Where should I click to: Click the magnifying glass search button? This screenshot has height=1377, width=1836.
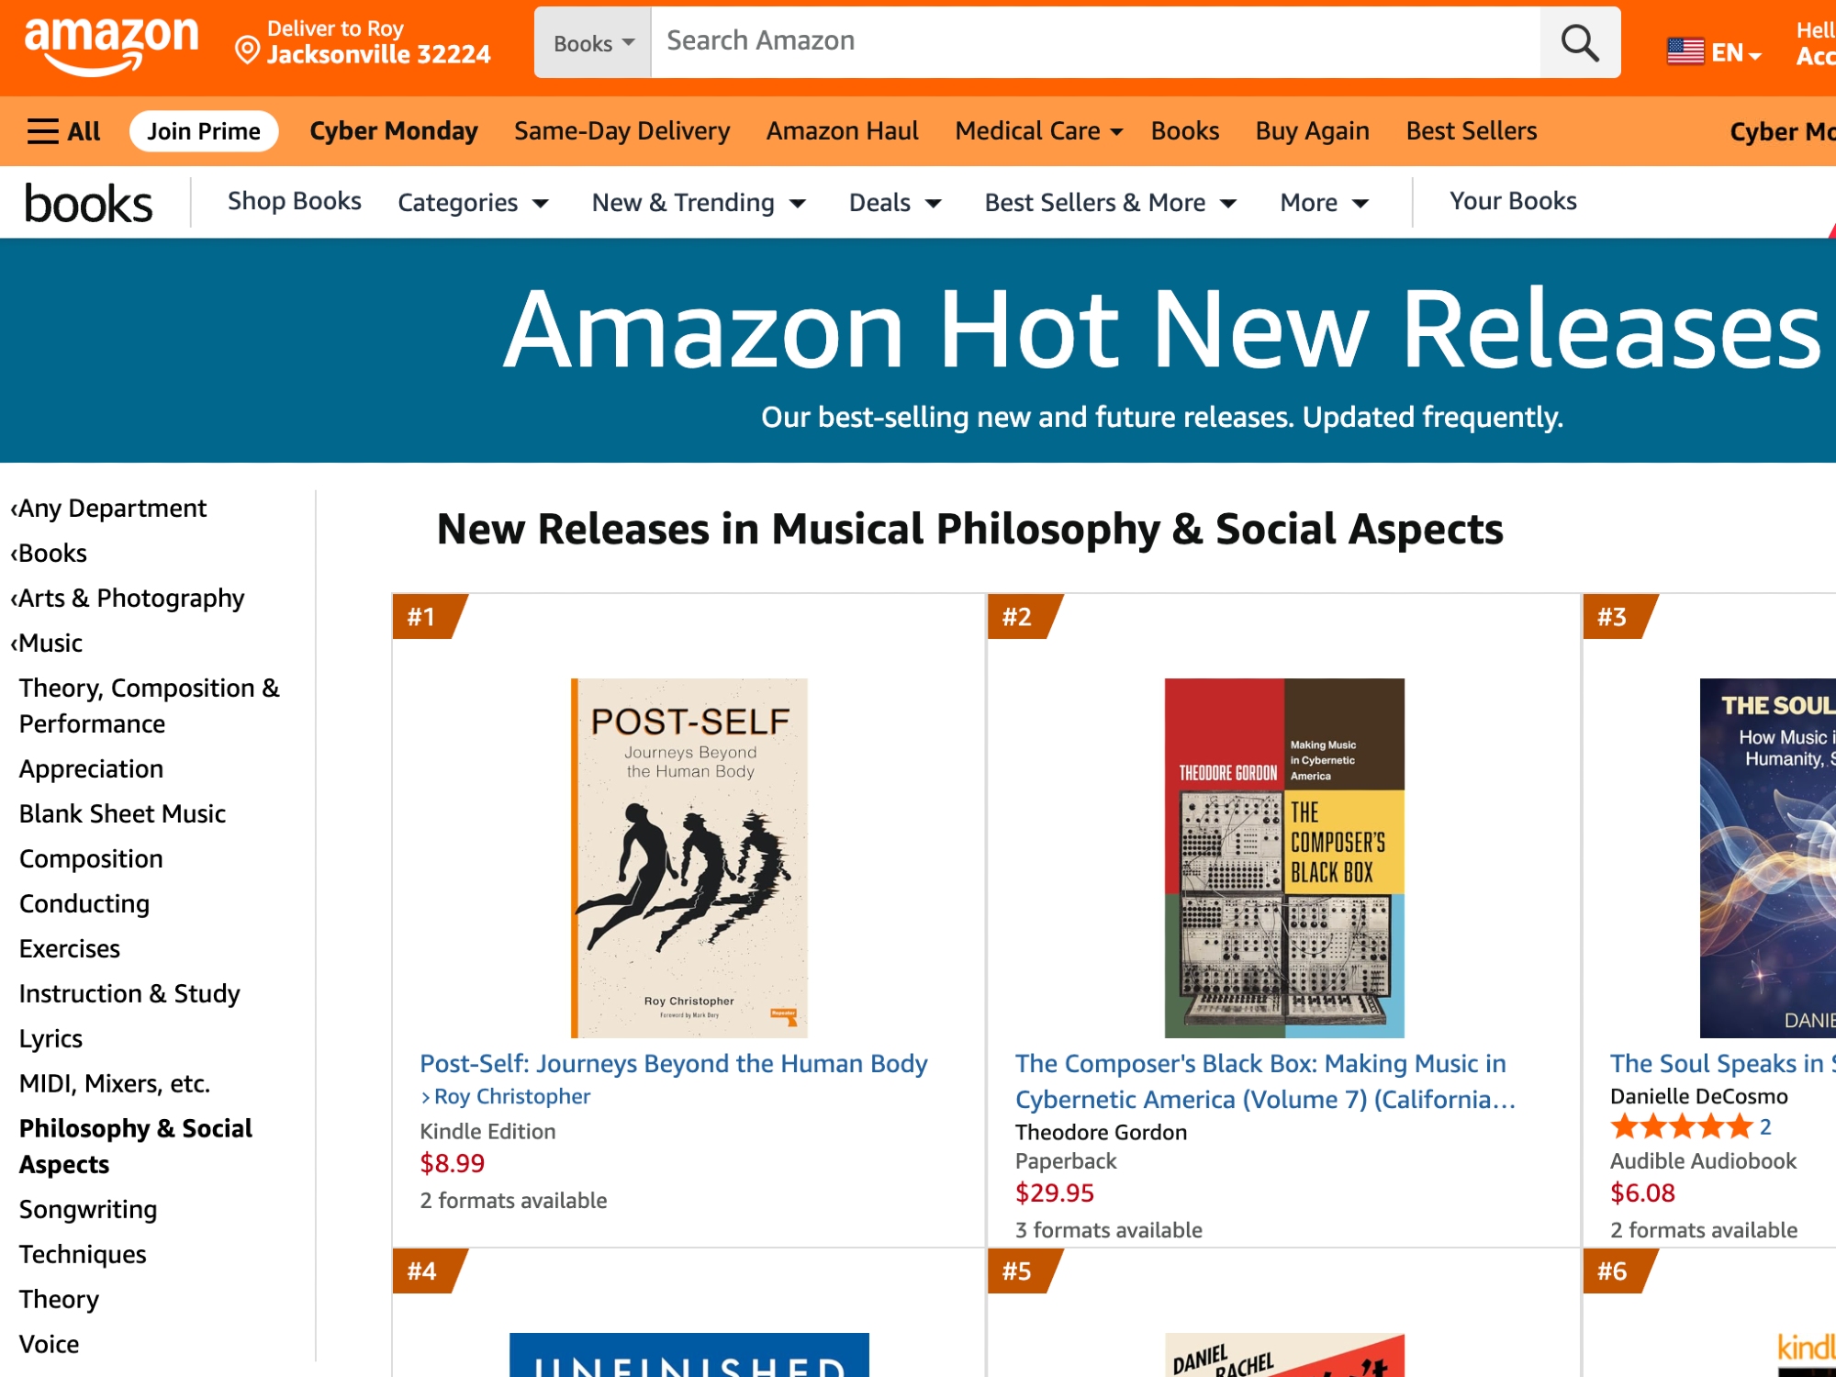1579,42
